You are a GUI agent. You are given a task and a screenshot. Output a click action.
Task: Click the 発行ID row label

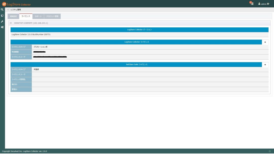click(21, 84)
